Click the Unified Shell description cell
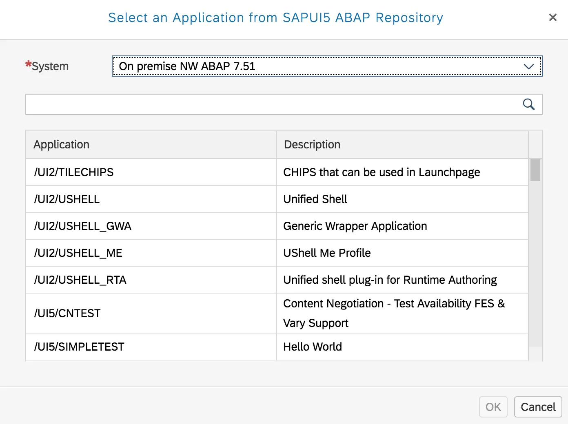The width and height of the screenshot is (568, 424). pos(315,199)
